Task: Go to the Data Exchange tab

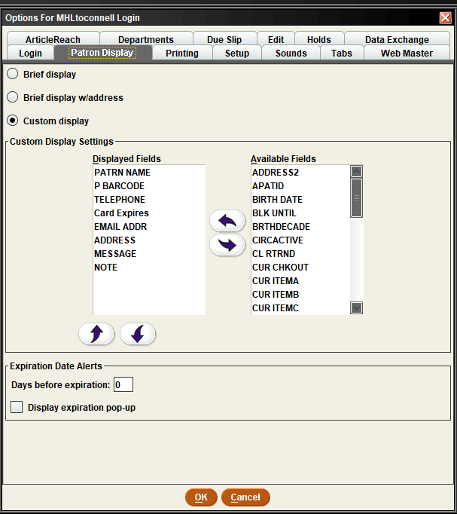Action: pos(397,39)
